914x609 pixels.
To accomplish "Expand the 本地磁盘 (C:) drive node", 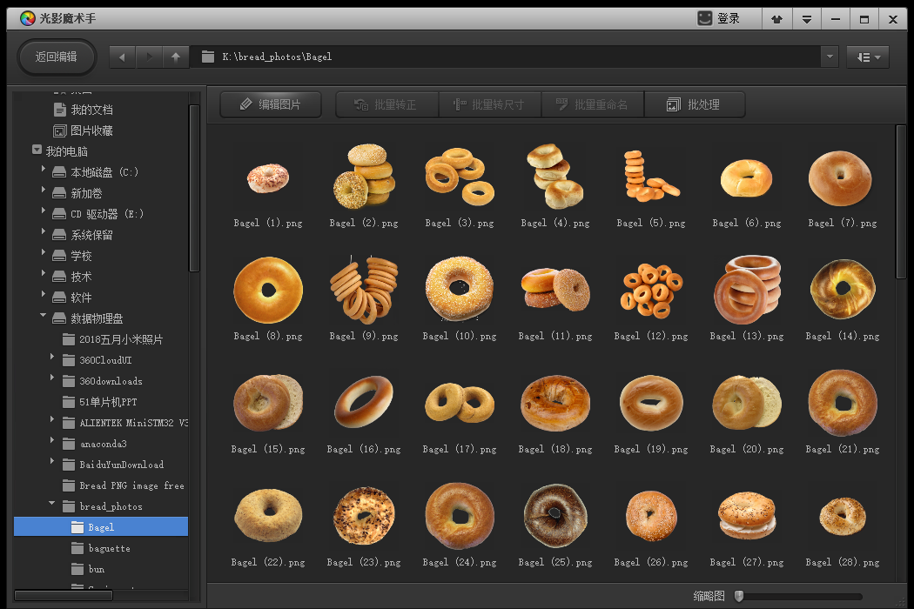I will pyautogui.click(x=44, y=169).
